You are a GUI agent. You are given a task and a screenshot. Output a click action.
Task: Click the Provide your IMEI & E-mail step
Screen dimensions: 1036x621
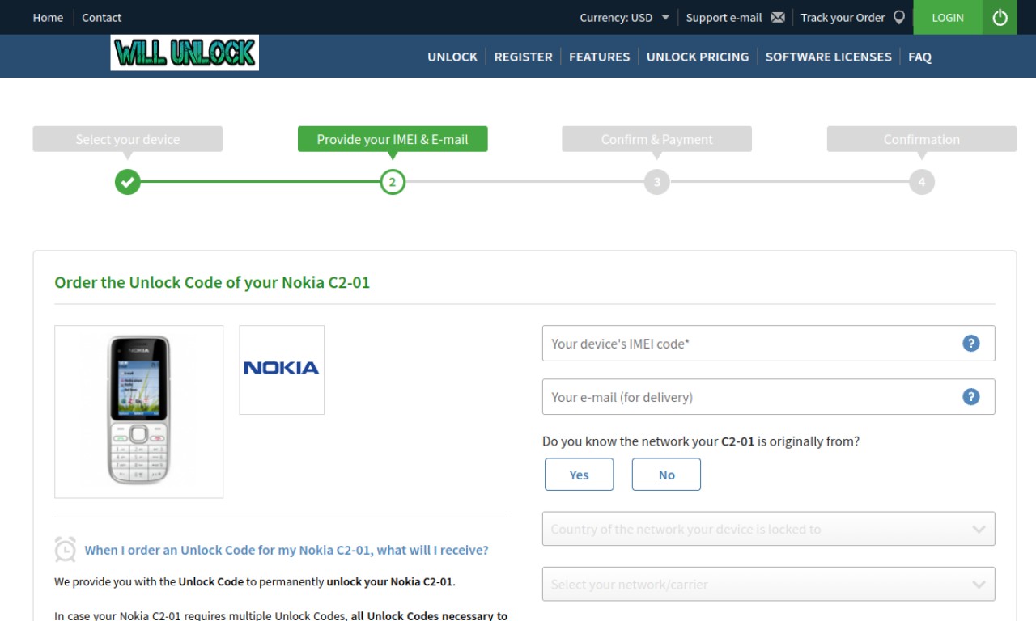pos(393,139)
